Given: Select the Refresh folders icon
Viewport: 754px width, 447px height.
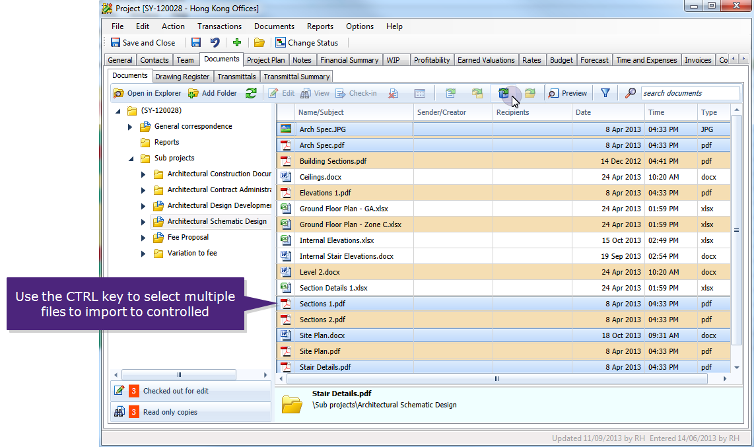Looking at the screenshot, I should point(251,93).
